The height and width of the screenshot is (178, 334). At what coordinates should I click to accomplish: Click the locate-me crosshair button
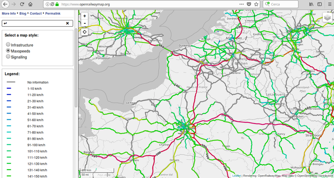click(85, 32)
